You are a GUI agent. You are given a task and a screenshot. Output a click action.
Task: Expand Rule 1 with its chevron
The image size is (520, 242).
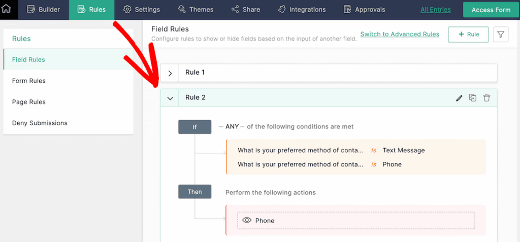[170, 73]
